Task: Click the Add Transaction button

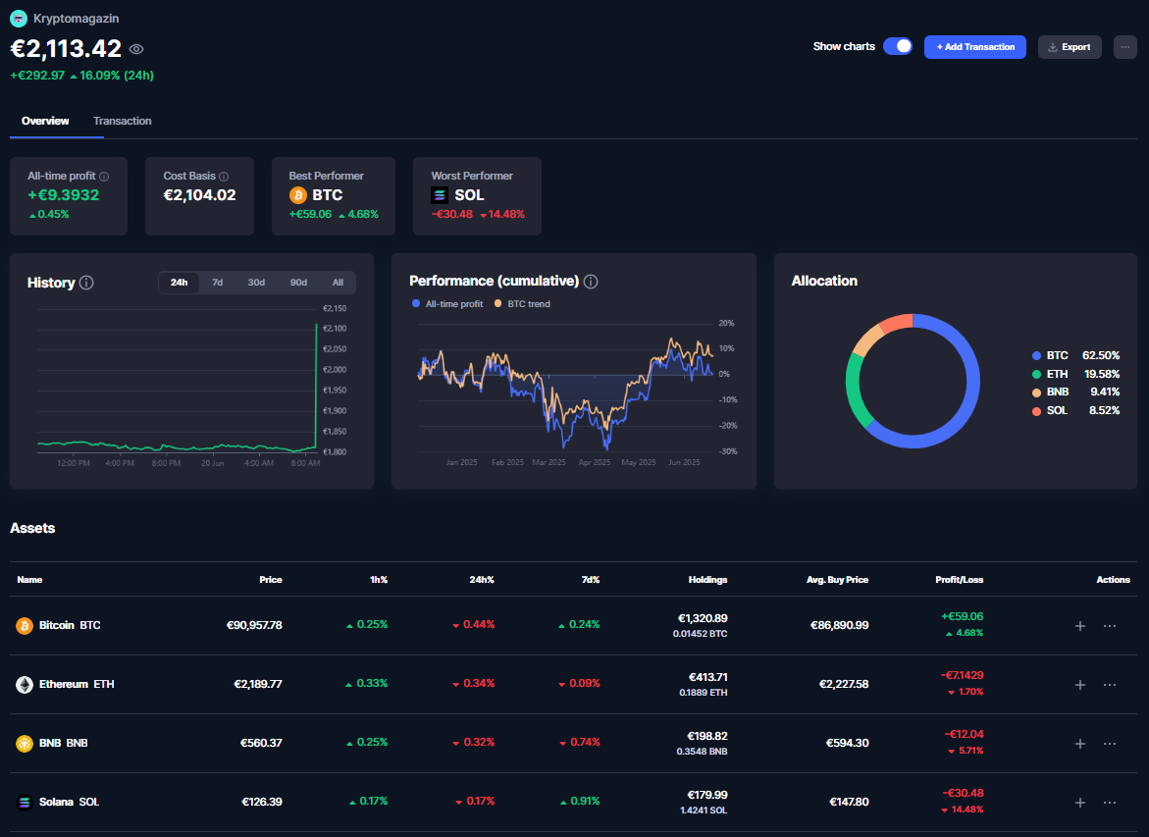Action: 975,46
